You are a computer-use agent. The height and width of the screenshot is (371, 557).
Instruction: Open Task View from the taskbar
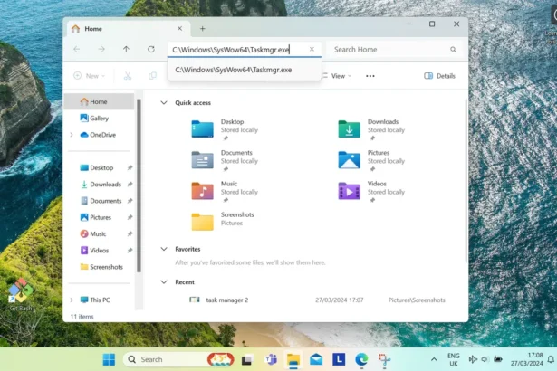247,360
